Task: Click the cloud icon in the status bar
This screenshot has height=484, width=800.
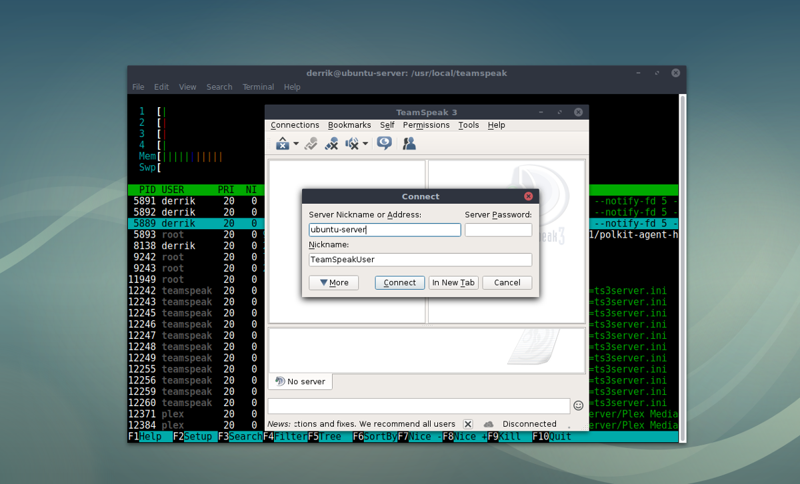Action: (489, 424)
